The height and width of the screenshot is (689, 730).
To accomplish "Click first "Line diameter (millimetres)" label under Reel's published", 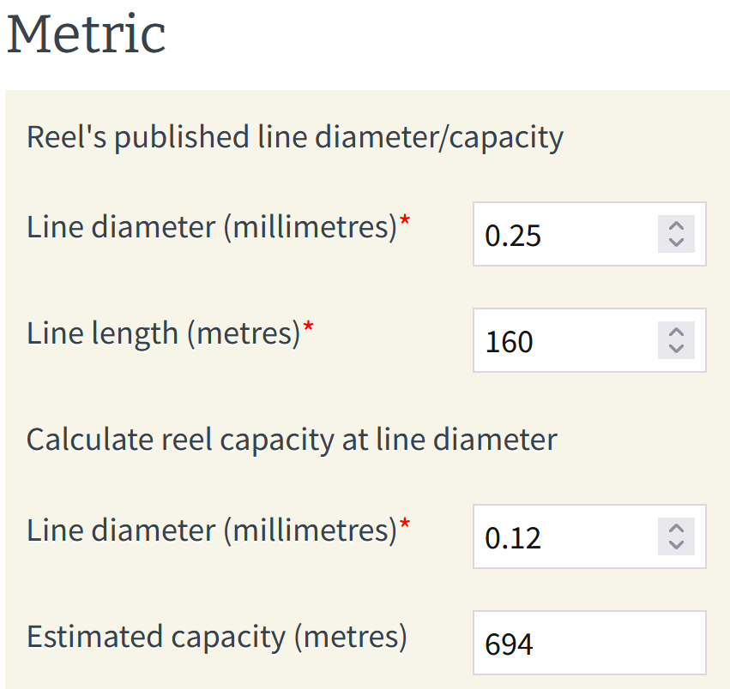I will point(212,227).
